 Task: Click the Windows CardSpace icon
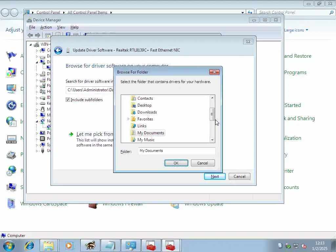pyautogui.click(x=11, y=203)
